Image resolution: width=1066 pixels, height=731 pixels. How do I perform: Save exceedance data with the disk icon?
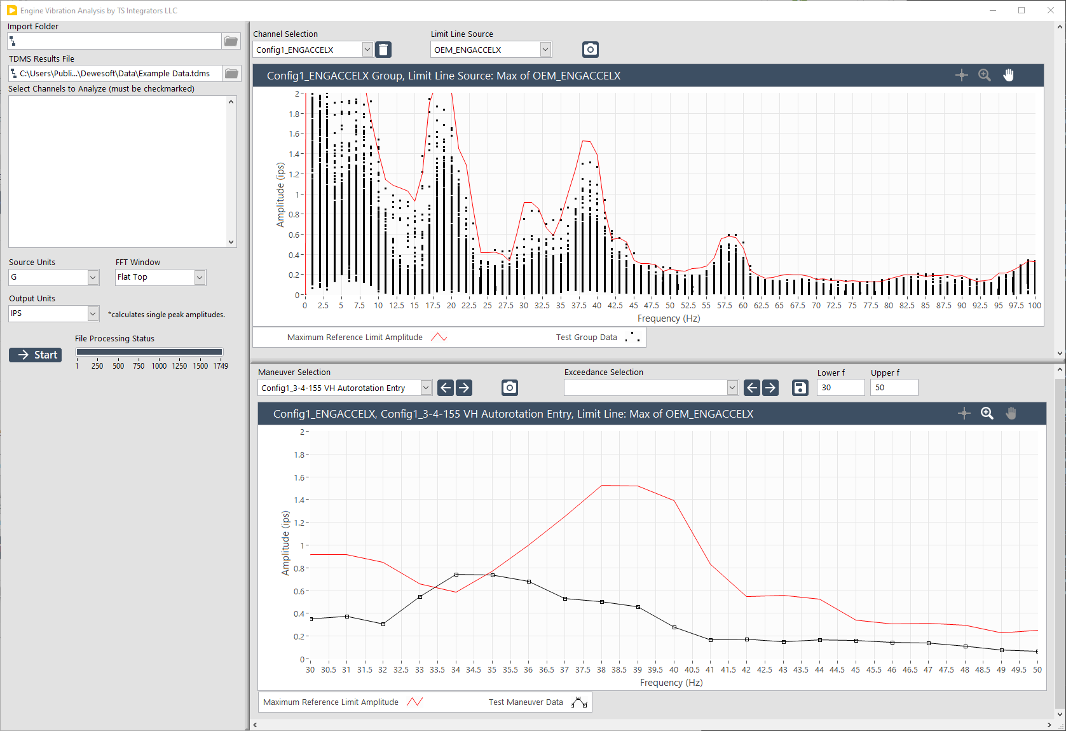click(800, 388)
